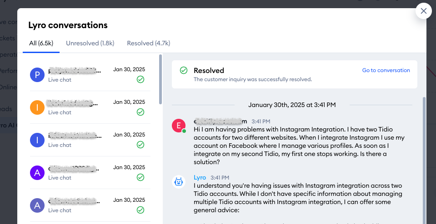Screen dimensions: 436x224
Task: Click the 'Lyro conversations' title
Action: [x=68, y=25]
